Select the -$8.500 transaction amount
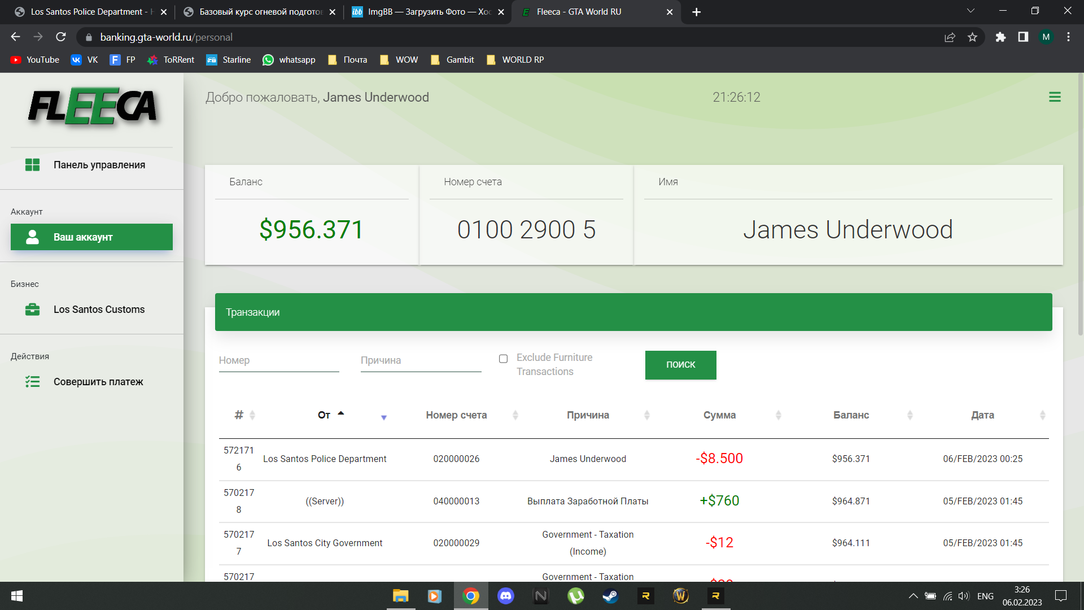The image size is (1084, 610). (719, 459)
